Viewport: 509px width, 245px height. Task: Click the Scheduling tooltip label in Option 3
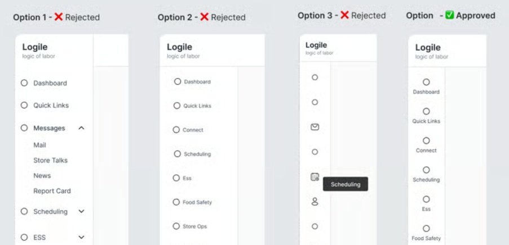coord(346,184)
